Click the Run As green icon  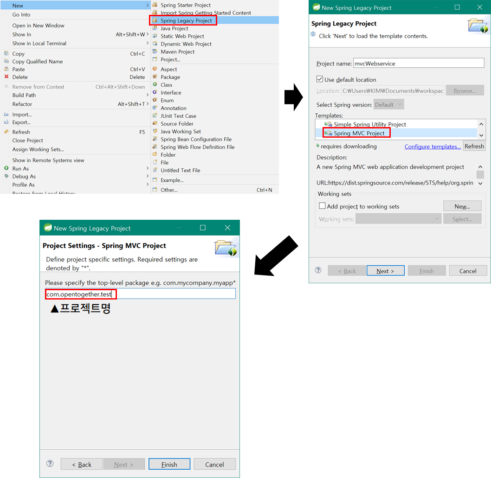[x=6, y=168]
